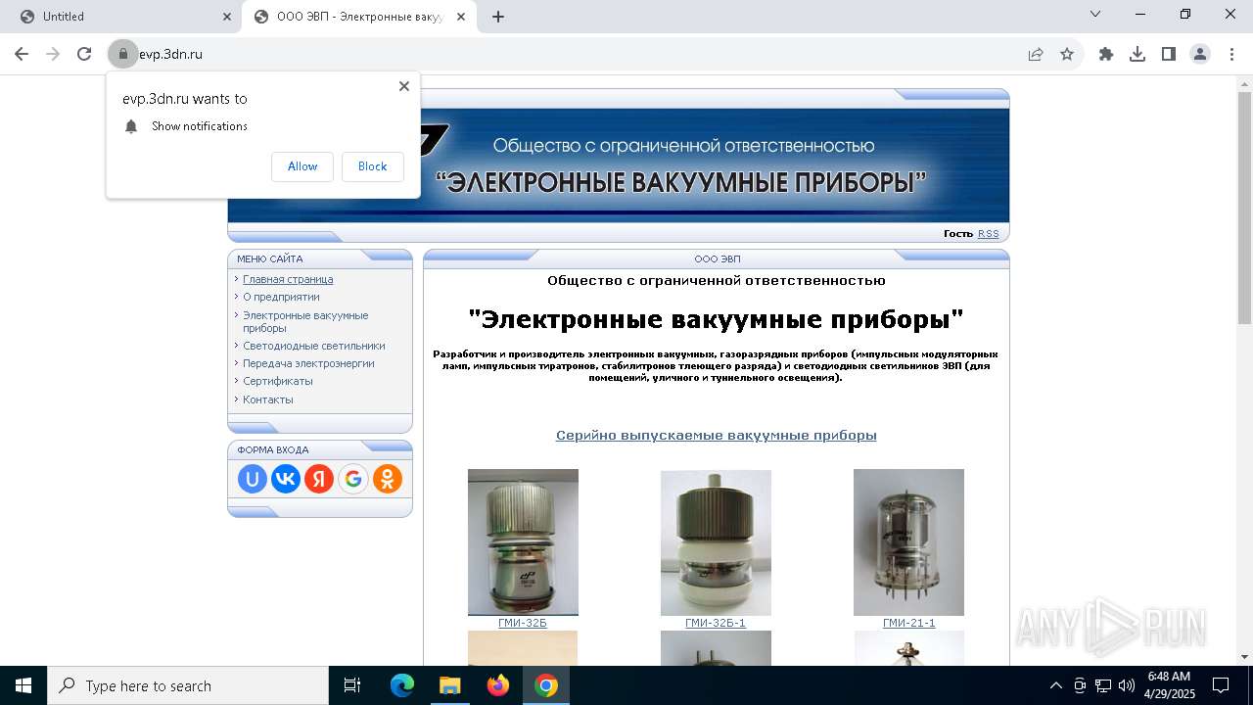The image size is (1253, 705).
Task: Log in with Odnoklassniki icon
Action: [x=388, y=479]
